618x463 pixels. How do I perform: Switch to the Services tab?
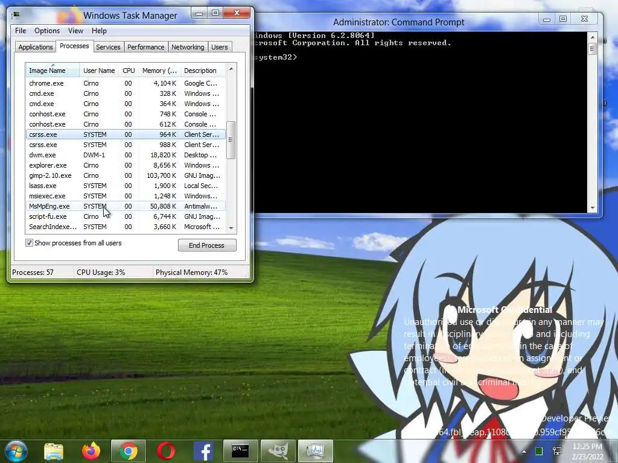[x=108, y=47]
